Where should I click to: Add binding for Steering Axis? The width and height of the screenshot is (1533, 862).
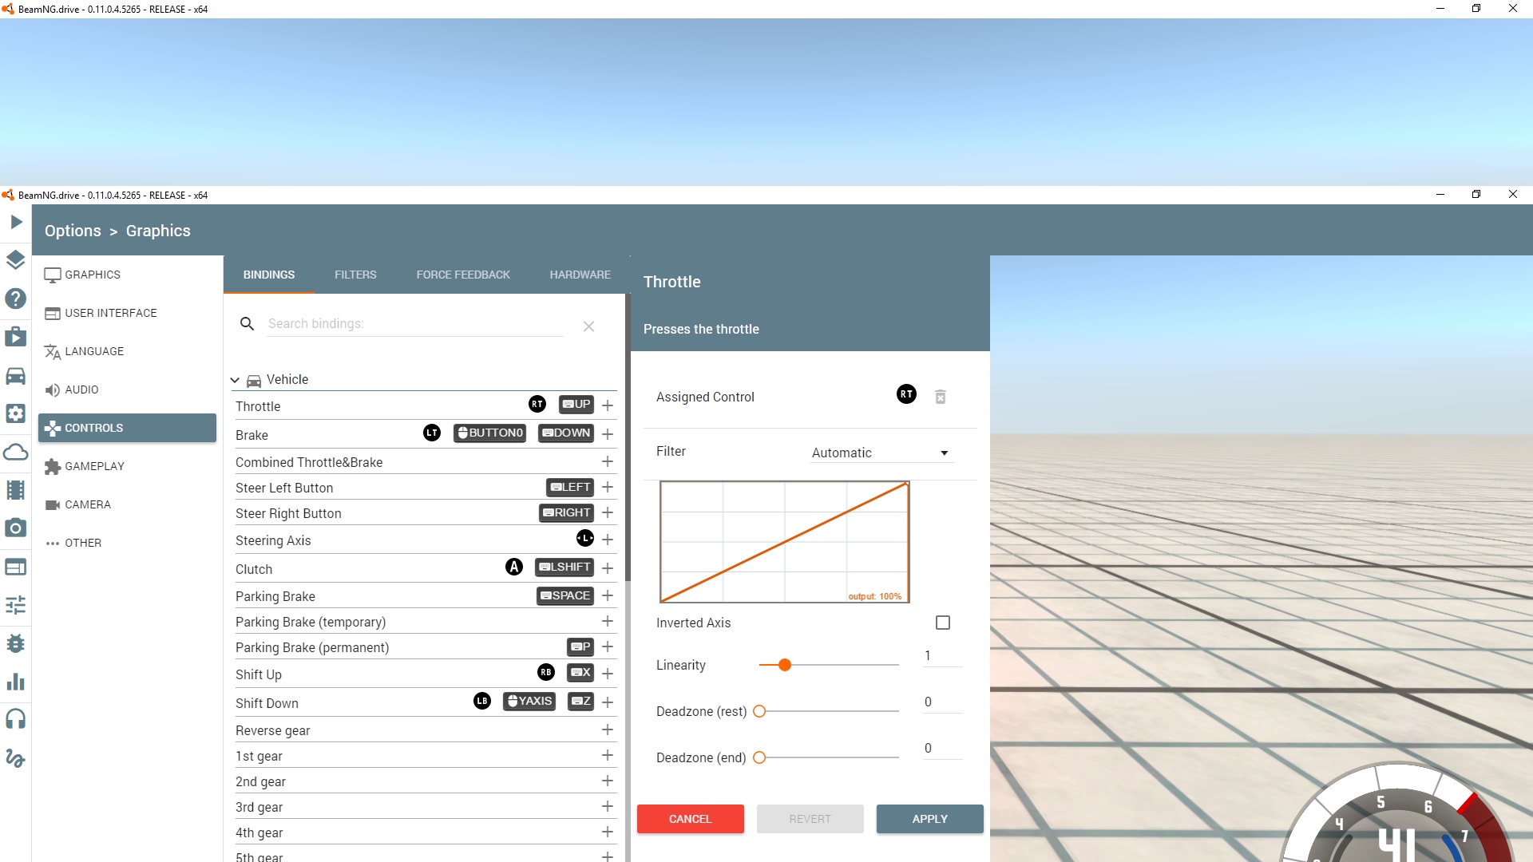click(x=608, y=540)
